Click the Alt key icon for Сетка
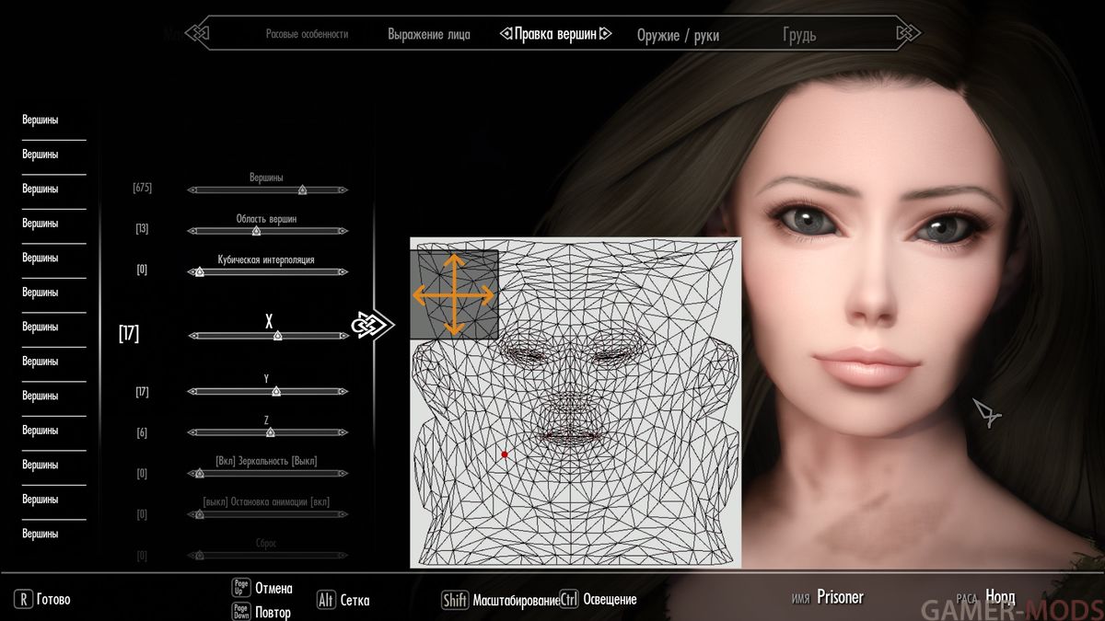Viewport: 1105px width, 621px height. 325,600
